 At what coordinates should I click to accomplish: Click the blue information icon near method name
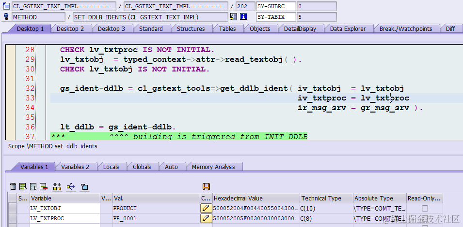coord(243,17)
